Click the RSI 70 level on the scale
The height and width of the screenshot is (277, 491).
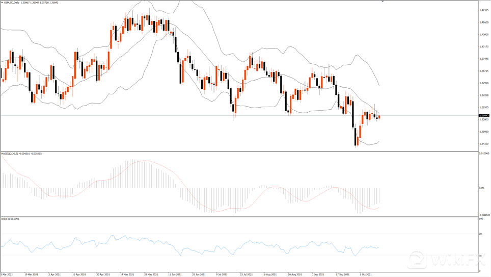pyautogui.click(x=481, y=234)
